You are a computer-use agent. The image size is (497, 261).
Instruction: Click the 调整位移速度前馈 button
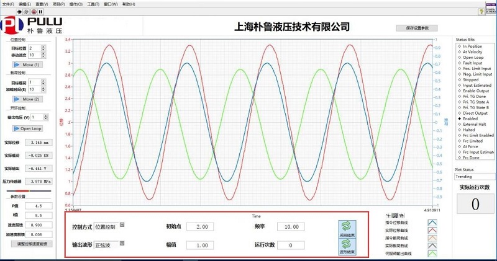32,244
